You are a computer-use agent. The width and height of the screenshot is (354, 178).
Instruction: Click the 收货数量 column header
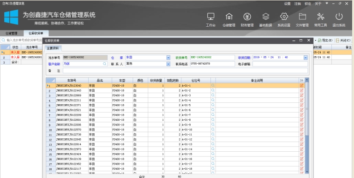coord(156,80)
